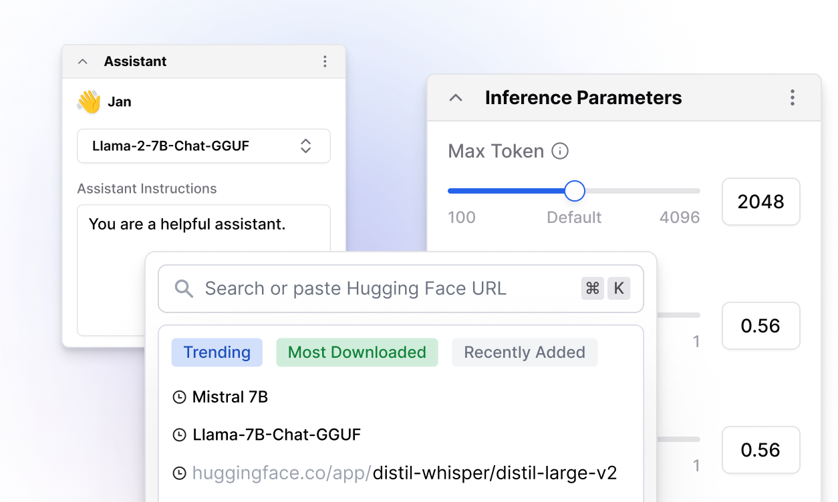Click the K key shortcut badge
Viewport: 838px width, 502px height.
tap(619, 288)
